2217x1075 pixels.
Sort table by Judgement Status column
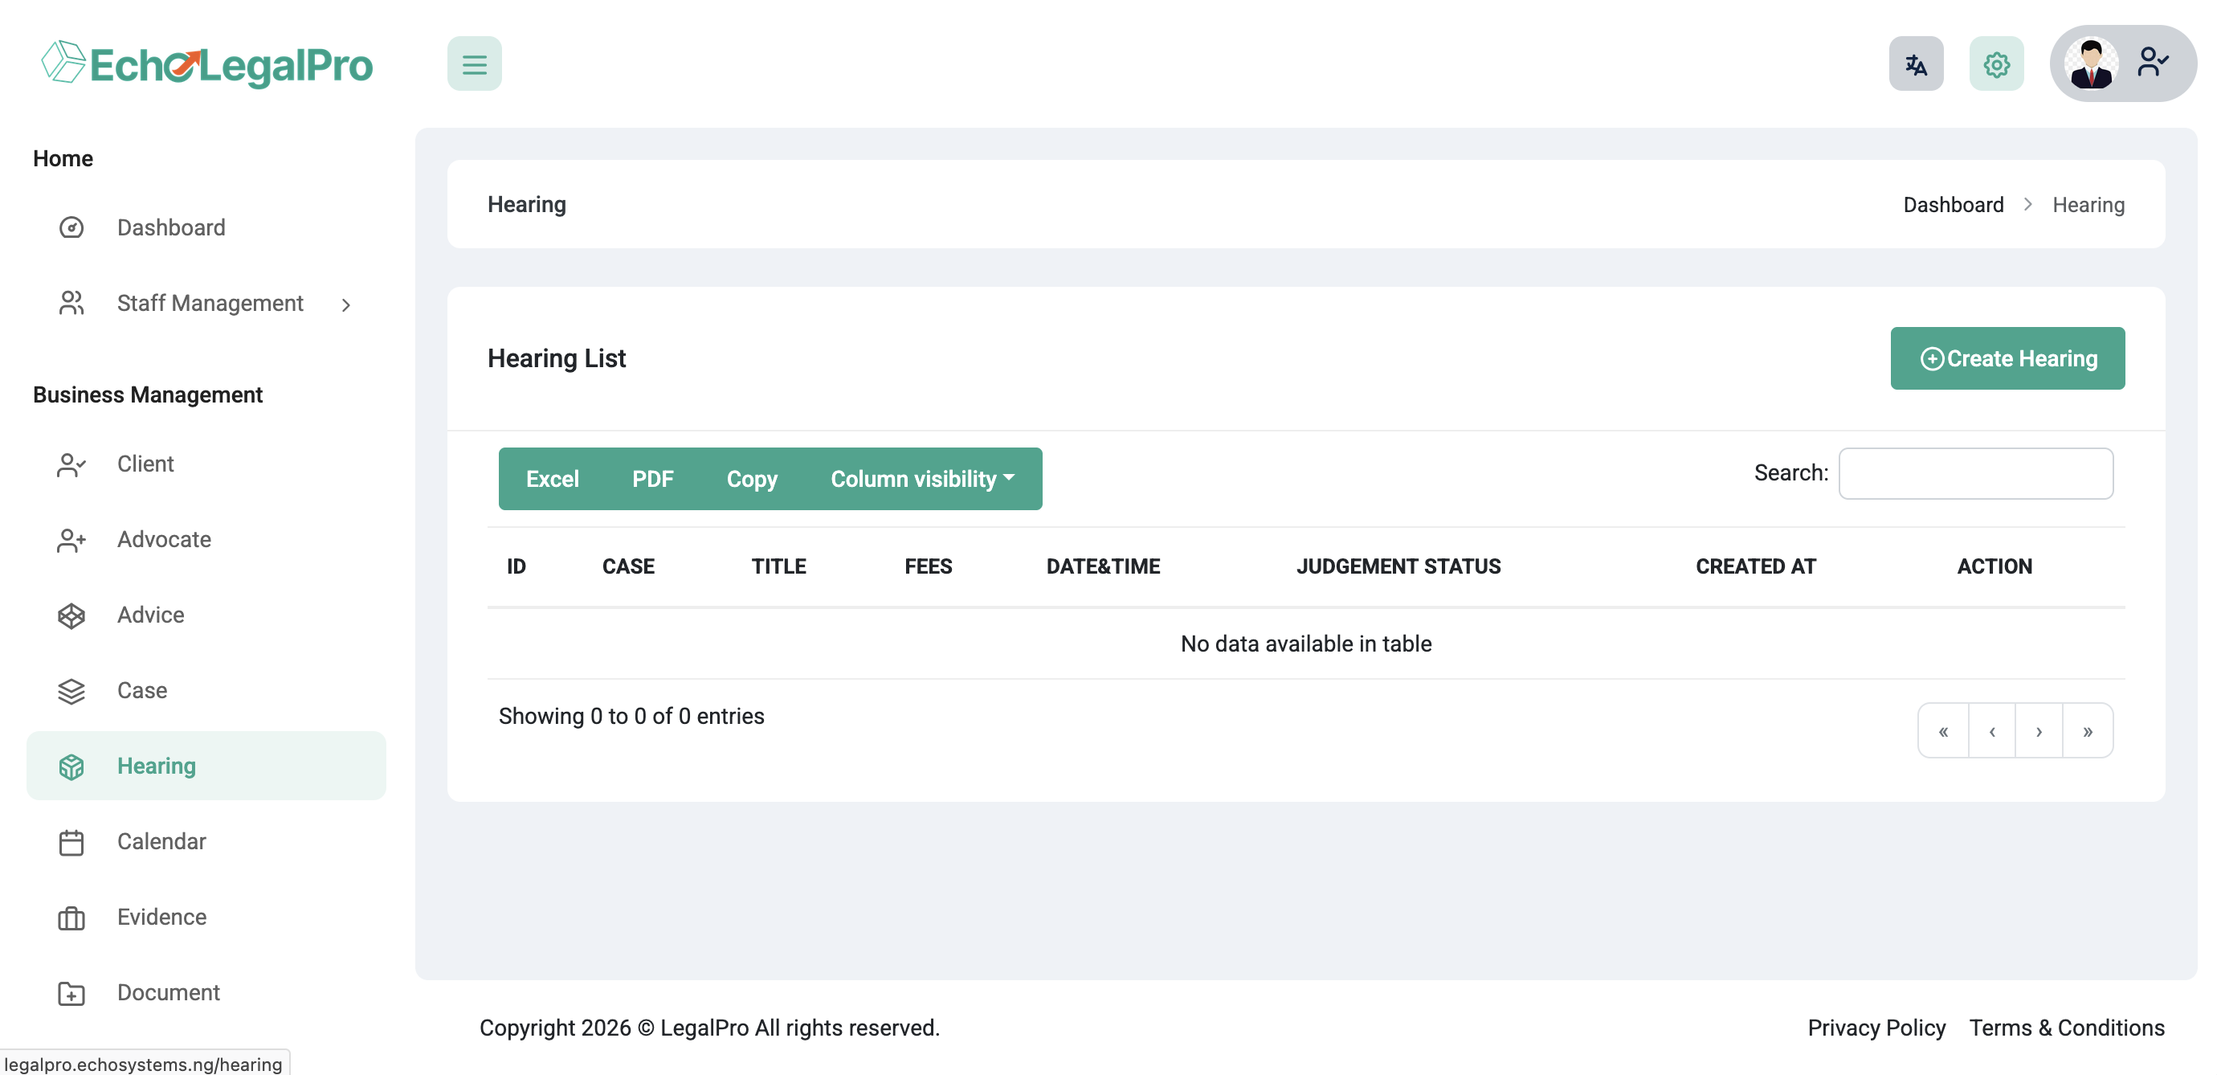coord(1398,566)
